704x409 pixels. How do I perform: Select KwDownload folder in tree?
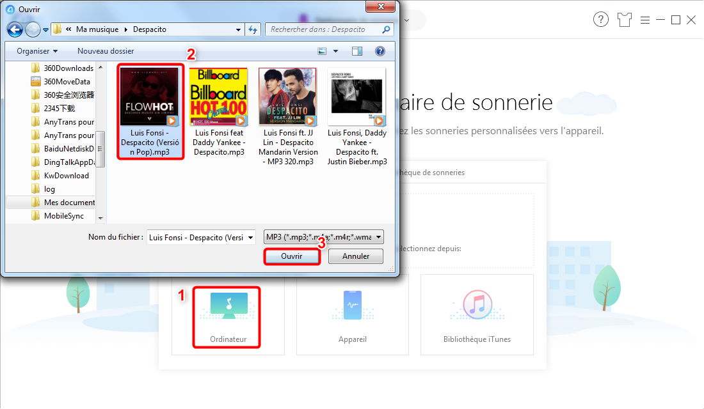tap(66, 176)
